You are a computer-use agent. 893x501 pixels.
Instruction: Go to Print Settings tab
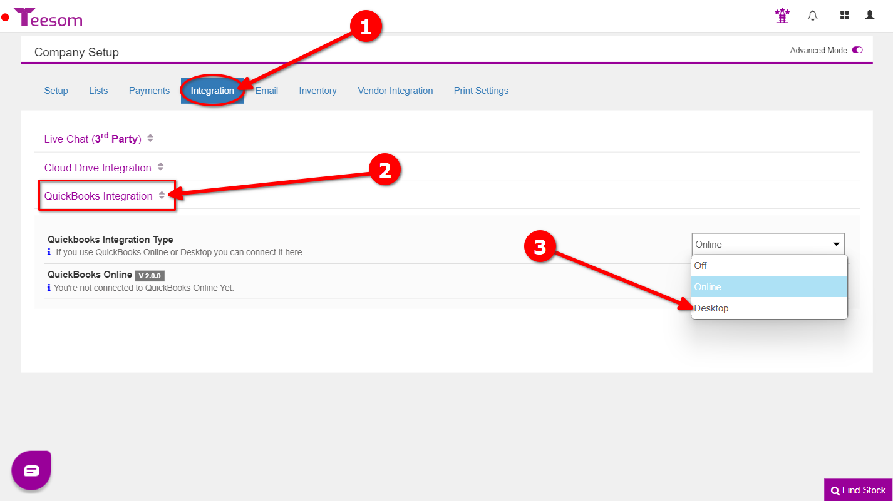[481, 91]
